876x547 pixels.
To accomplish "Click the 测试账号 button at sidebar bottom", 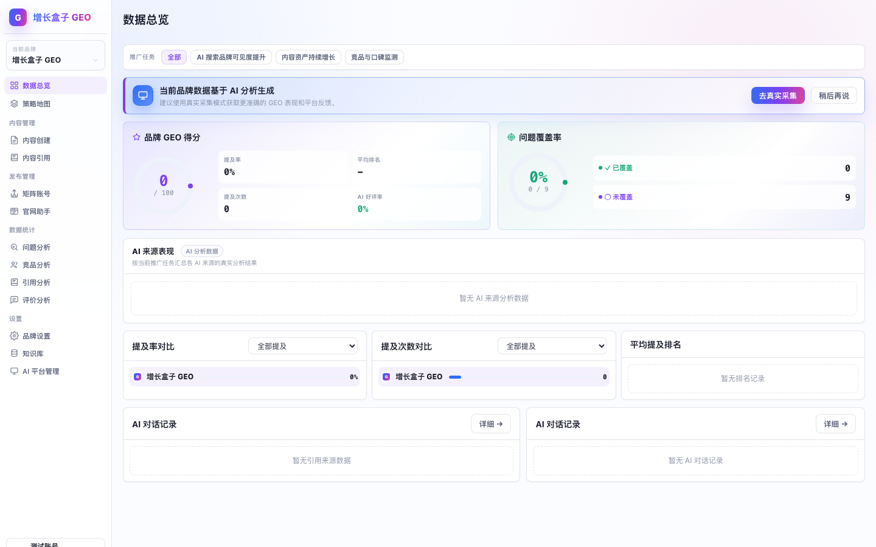I will coord(55,543).
